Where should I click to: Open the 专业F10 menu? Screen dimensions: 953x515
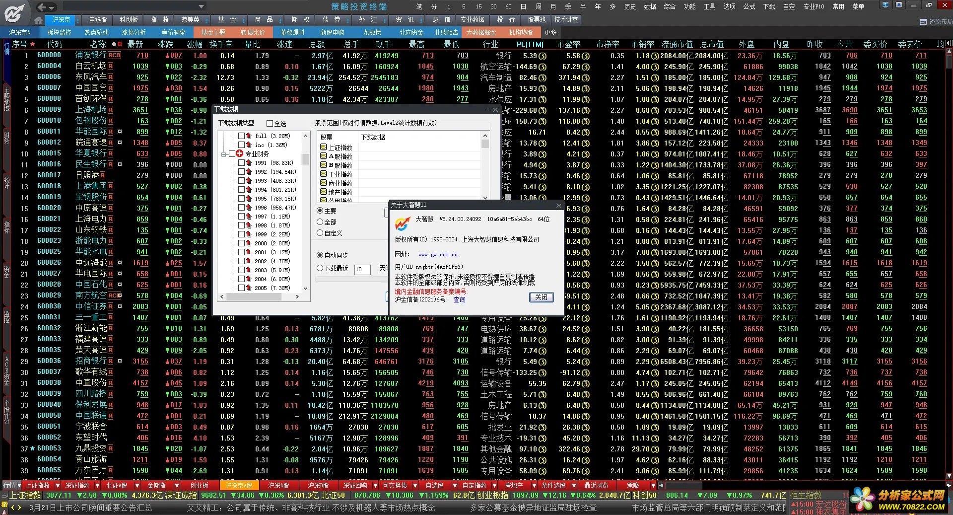pos(814,6)
